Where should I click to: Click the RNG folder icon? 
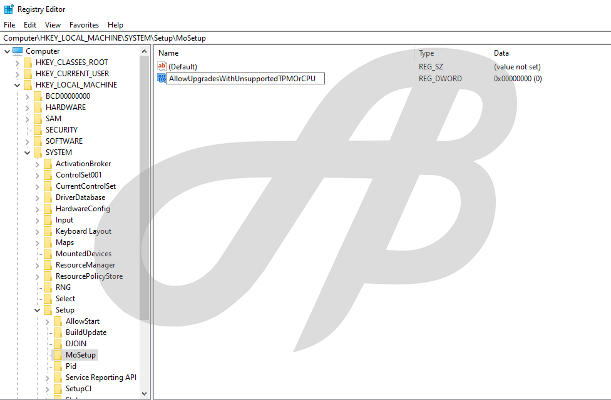48,287
